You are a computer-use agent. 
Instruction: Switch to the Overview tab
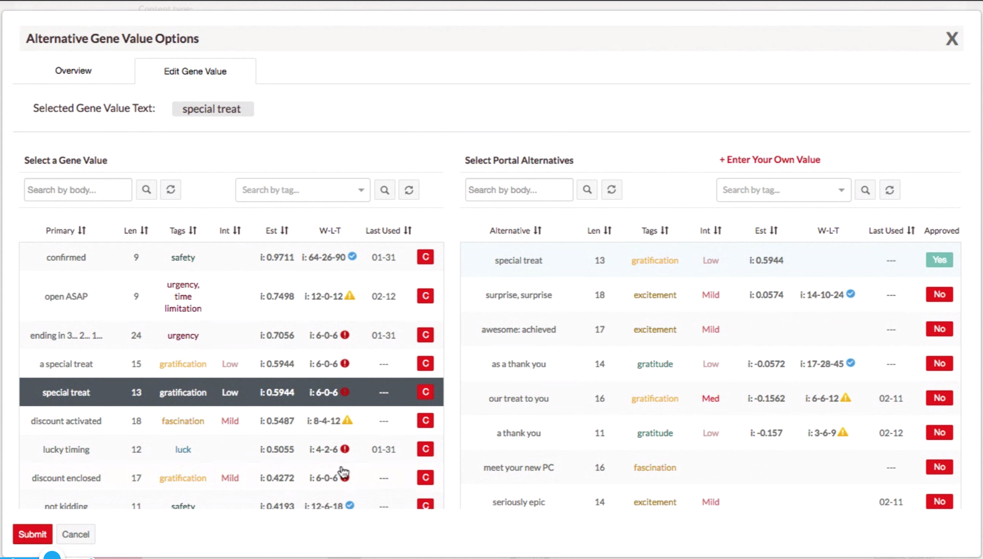73,70
